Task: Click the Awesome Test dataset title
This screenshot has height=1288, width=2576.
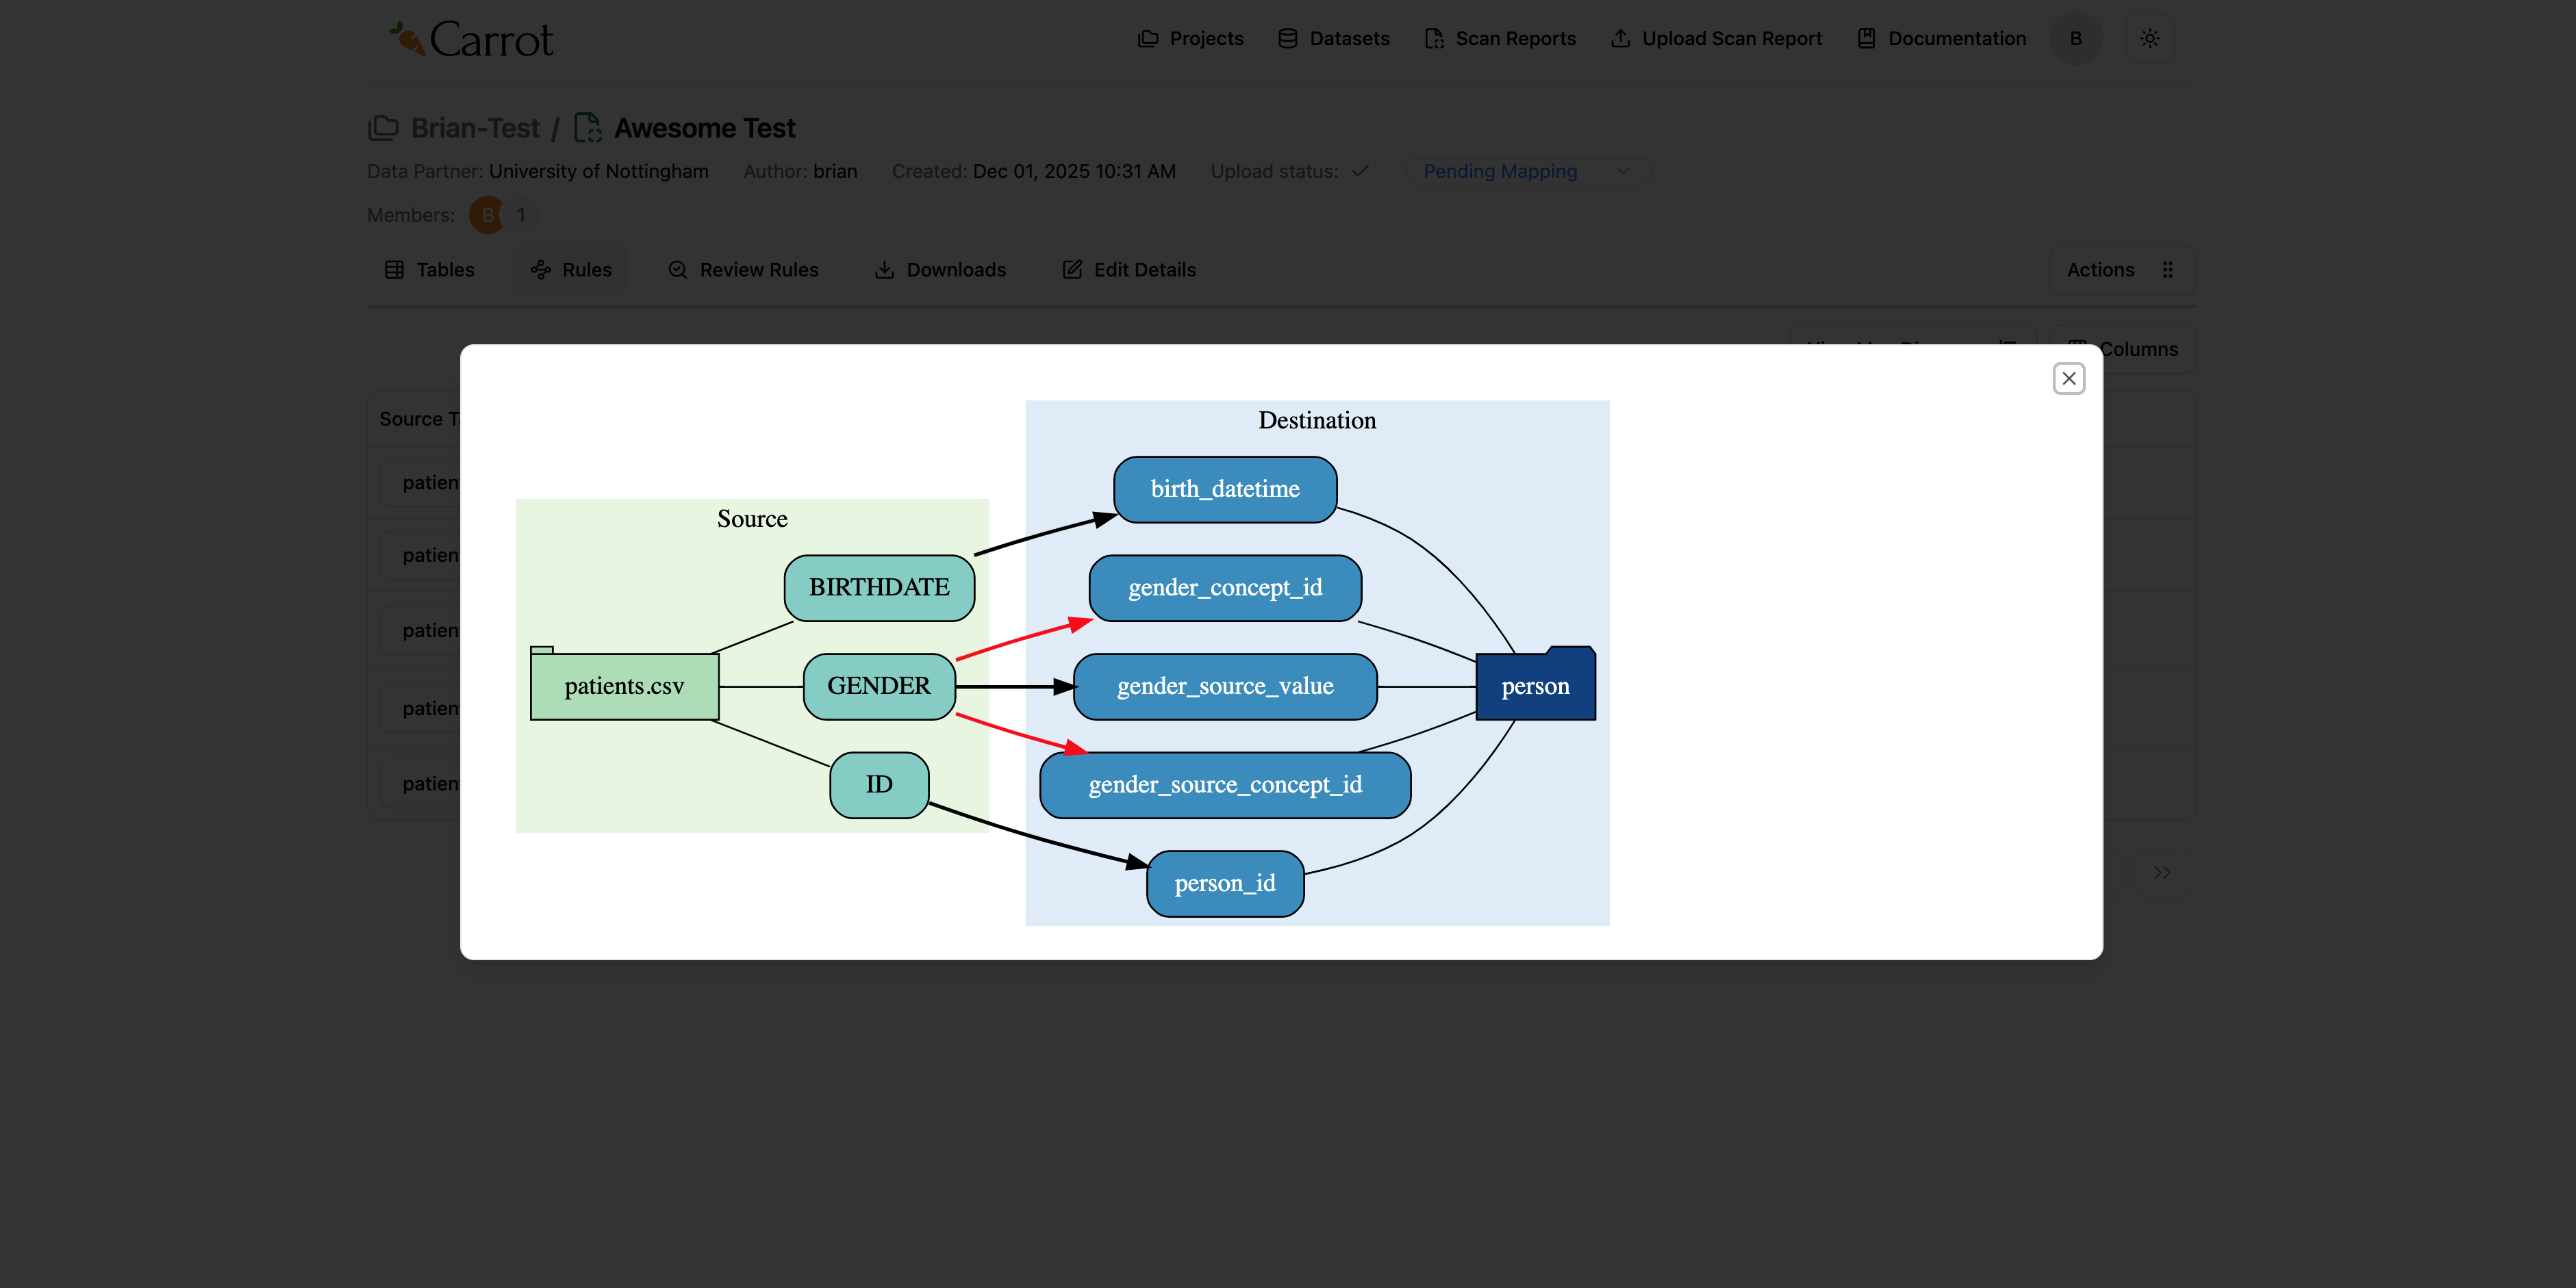Action: (704, 127)
